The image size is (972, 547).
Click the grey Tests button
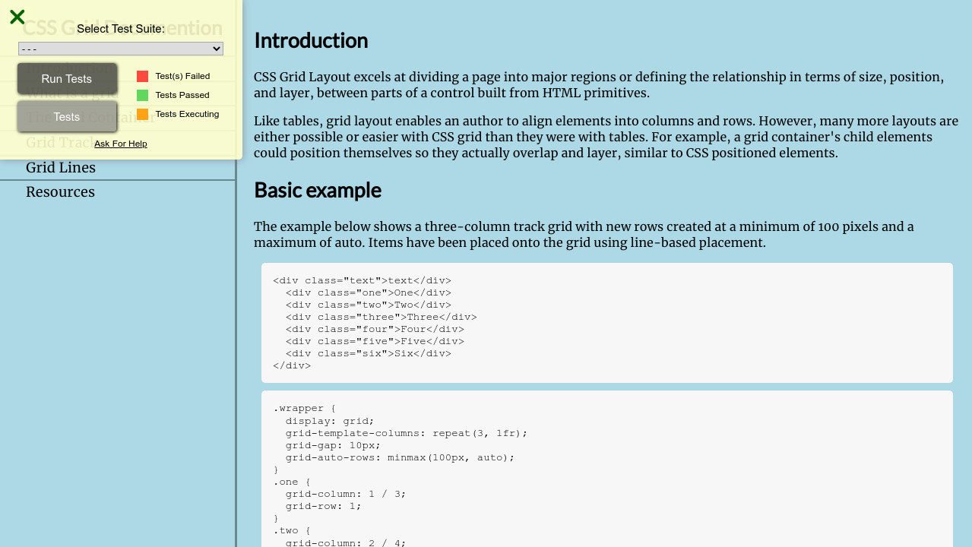point(67,116)
